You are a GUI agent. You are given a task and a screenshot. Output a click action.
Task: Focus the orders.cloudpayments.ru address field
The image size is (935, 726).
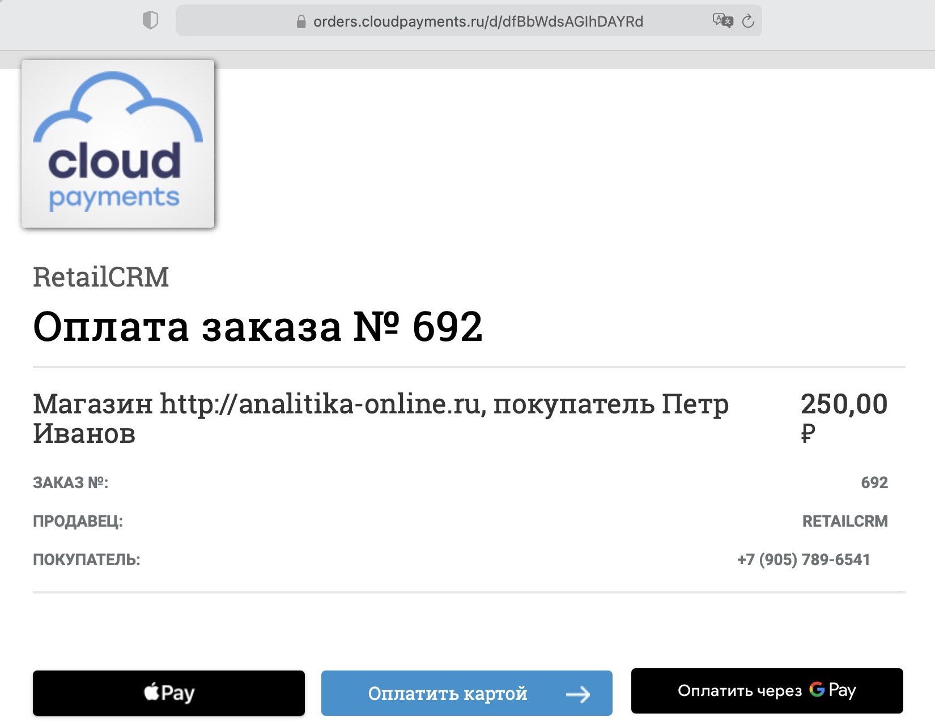(469, 21)
